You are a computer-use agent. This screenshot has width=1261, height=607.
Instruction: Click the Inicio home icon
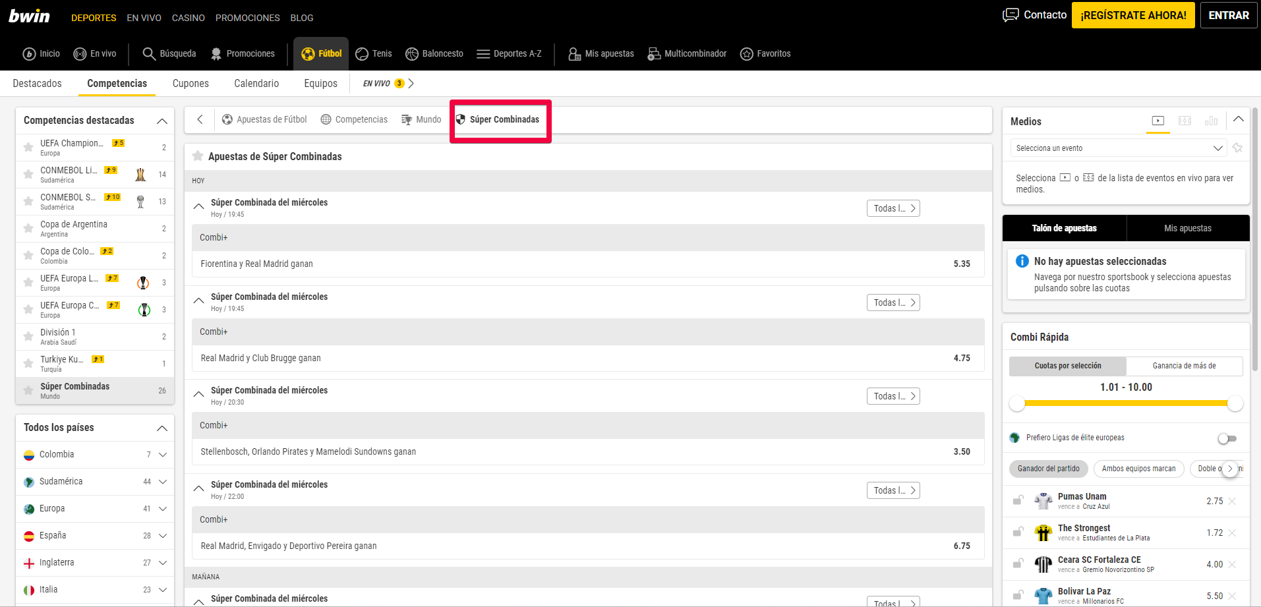[x=29, y=54]
